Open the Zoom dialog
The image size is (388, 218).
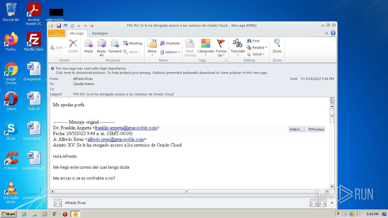tap(277, 47)
